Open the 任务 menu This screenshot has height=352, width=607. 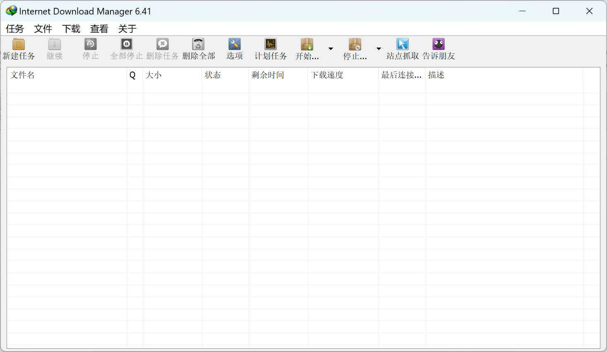15,29
